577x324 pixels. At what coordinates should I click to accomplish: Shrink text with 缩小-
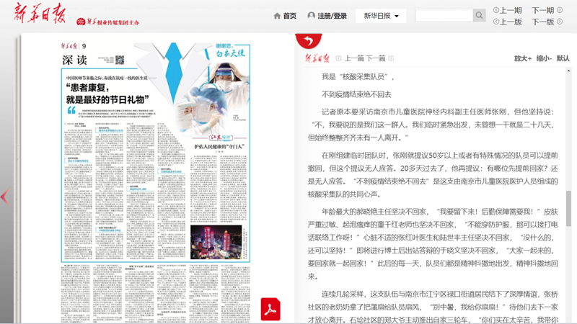point(544,58)
